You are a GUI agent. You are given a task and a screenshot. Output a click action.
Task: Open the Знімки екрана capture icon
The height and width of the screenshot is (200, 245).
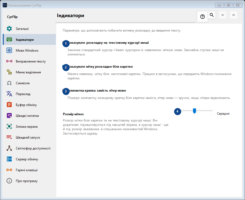click(9, 127)
